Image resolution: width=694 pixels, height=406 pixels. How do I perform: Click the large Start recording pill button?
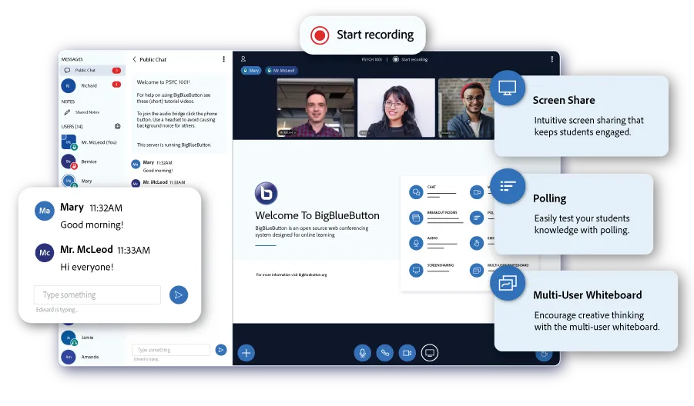coord(363,35)
